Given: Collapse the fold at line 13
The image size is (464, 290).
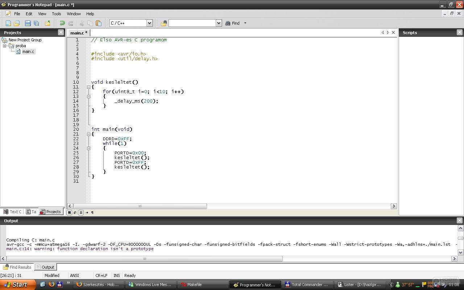Looking at the screenshot, I should tap(88, 96).
